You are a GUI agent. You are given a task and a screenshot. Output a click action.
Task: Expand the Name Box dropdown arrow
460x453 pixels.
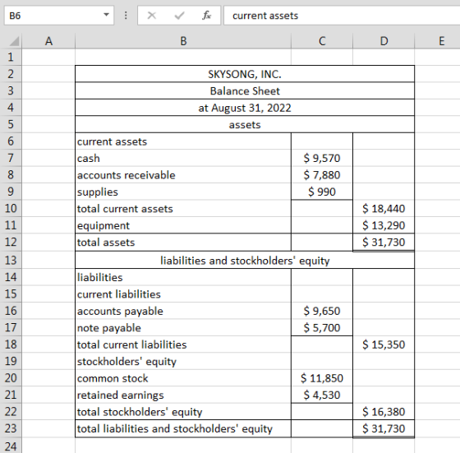106,15
